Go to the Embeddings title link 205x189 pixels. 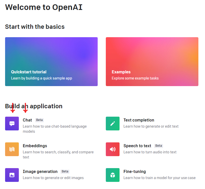35,146
